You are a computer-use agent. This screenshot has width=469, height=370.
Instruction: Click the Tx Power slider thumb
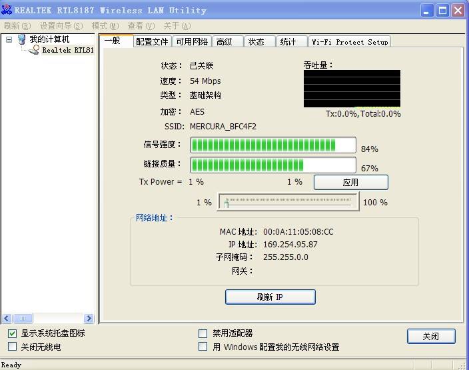pyautogui.click(x=227, y=204)
